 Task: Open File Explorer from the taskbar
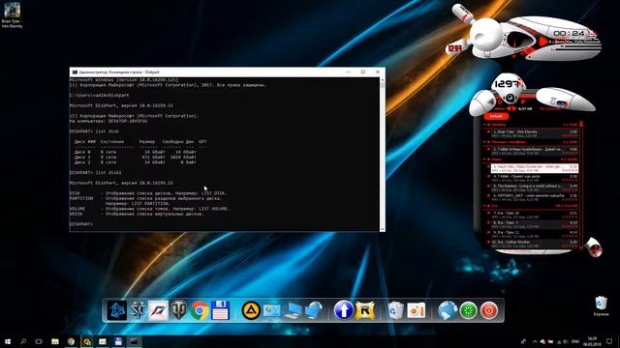point(55,341)
